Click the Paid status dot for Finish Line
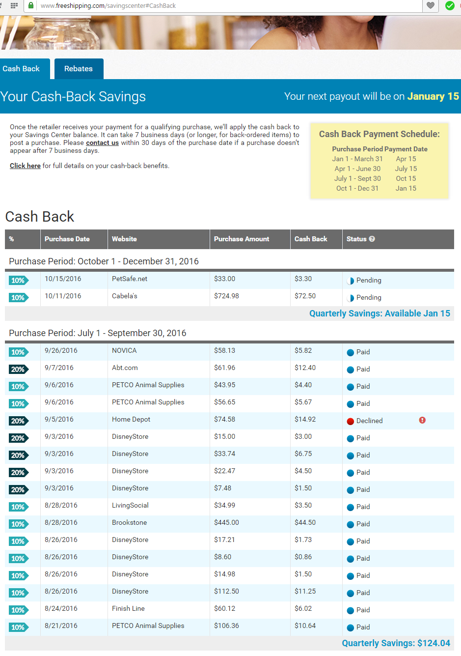461x656 pixels. (x=351, y=610)
